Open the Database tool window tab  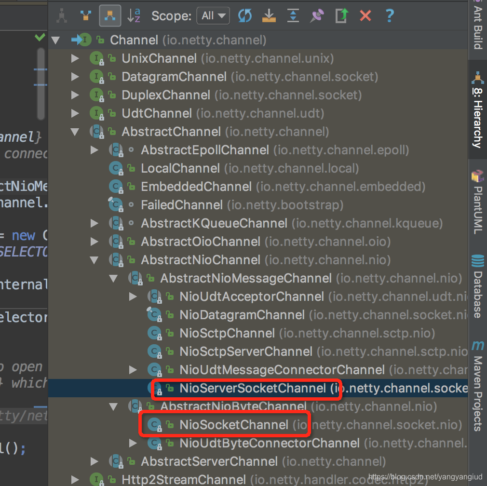478,286
